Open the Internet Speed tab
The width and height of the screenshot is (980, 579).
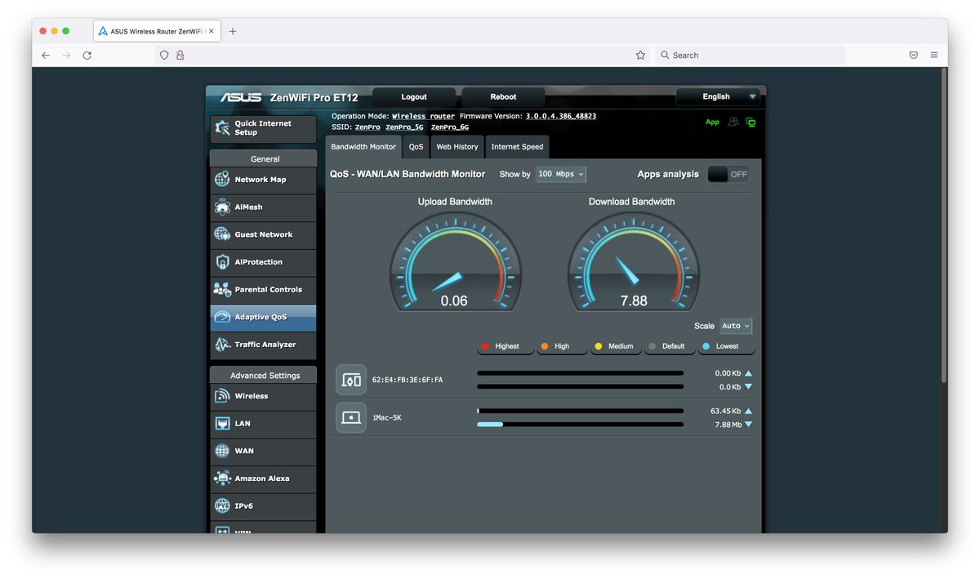coord(517,147)
